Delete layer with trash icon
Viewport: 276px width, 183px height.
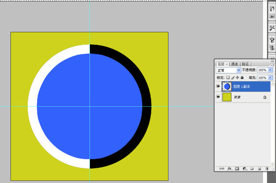[267, 169]
